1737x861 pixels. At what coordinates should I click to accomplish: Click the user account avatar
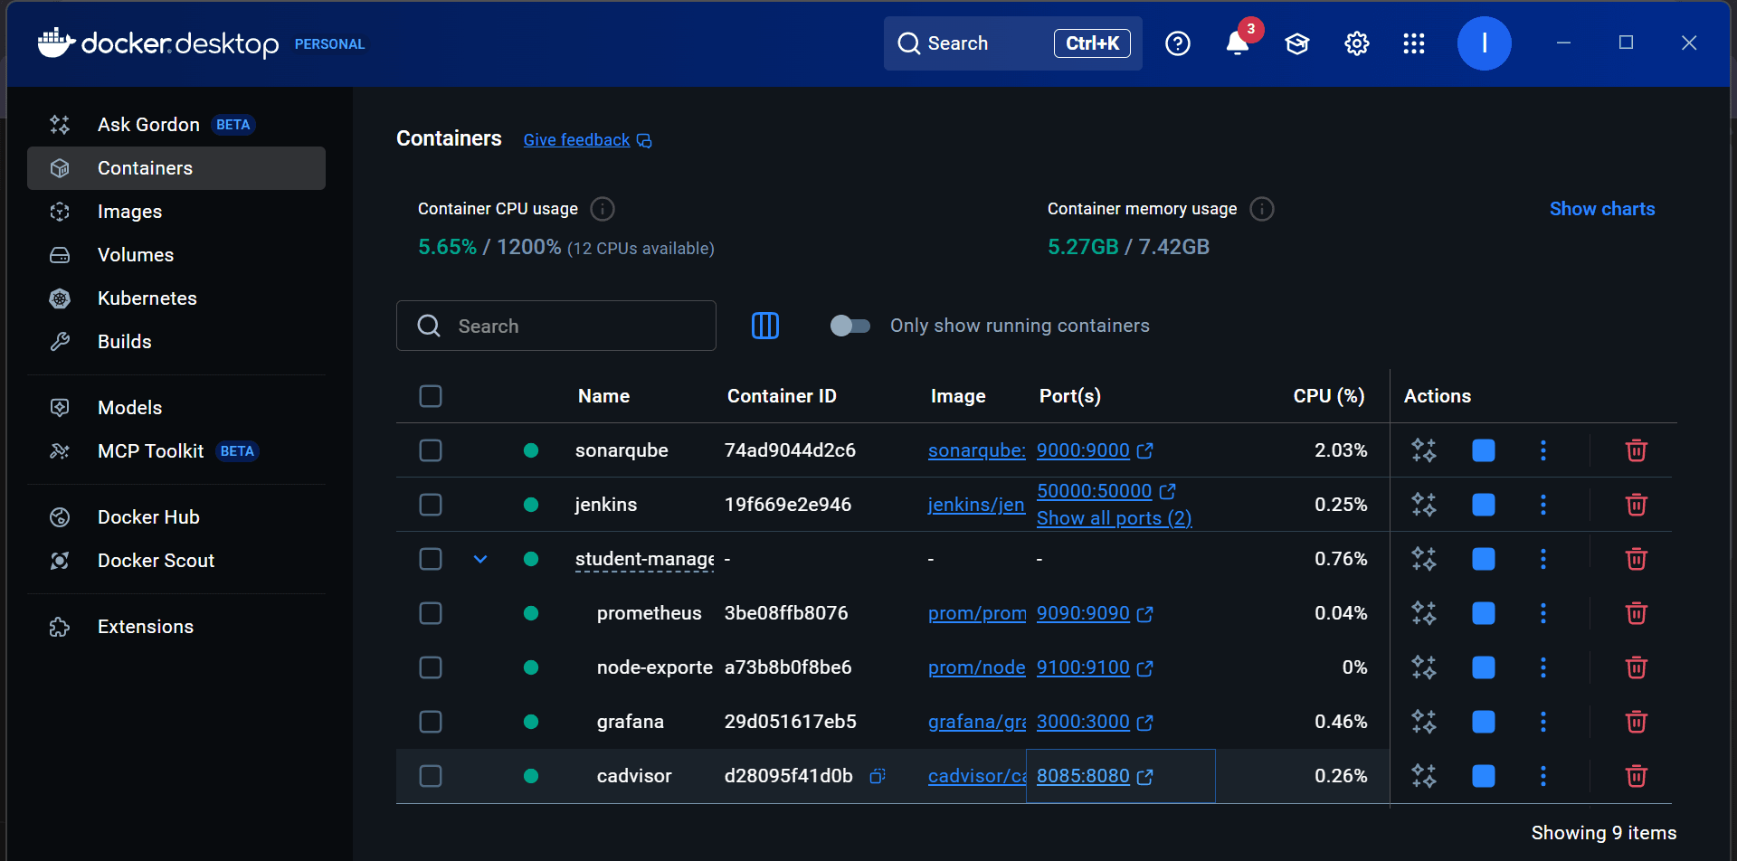tap(1484, 43)
